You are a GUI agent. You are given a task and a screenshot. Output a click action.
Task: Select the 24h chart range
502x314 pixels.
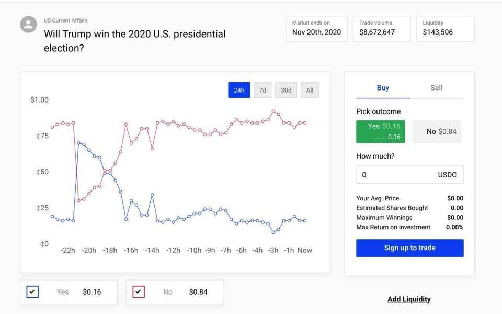pyautogui.click(x=239, y=90)
